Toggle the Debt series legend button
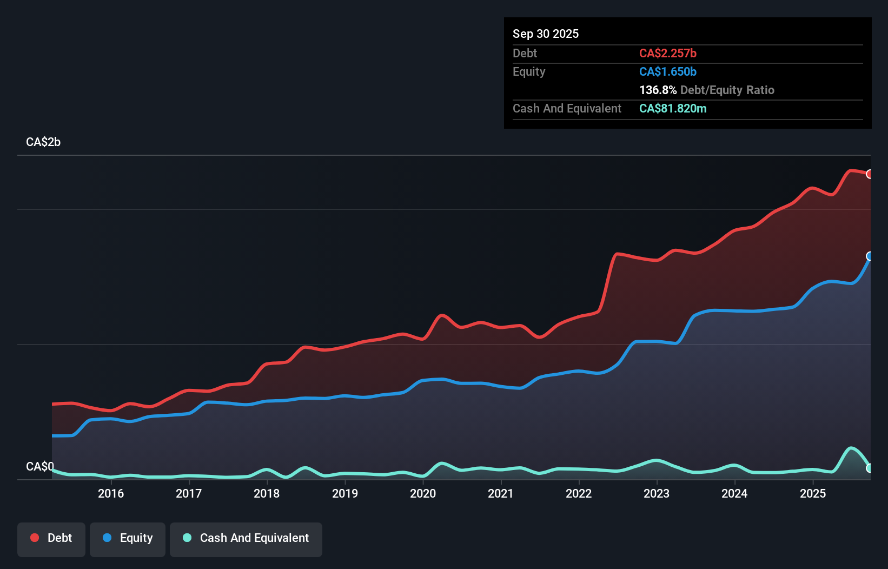888x569 pixels. pyautogui.click(x=51, y=539)
